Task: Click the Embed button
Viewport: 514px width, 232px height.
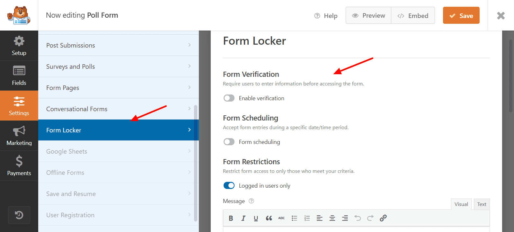Action: tap(413, 15)
